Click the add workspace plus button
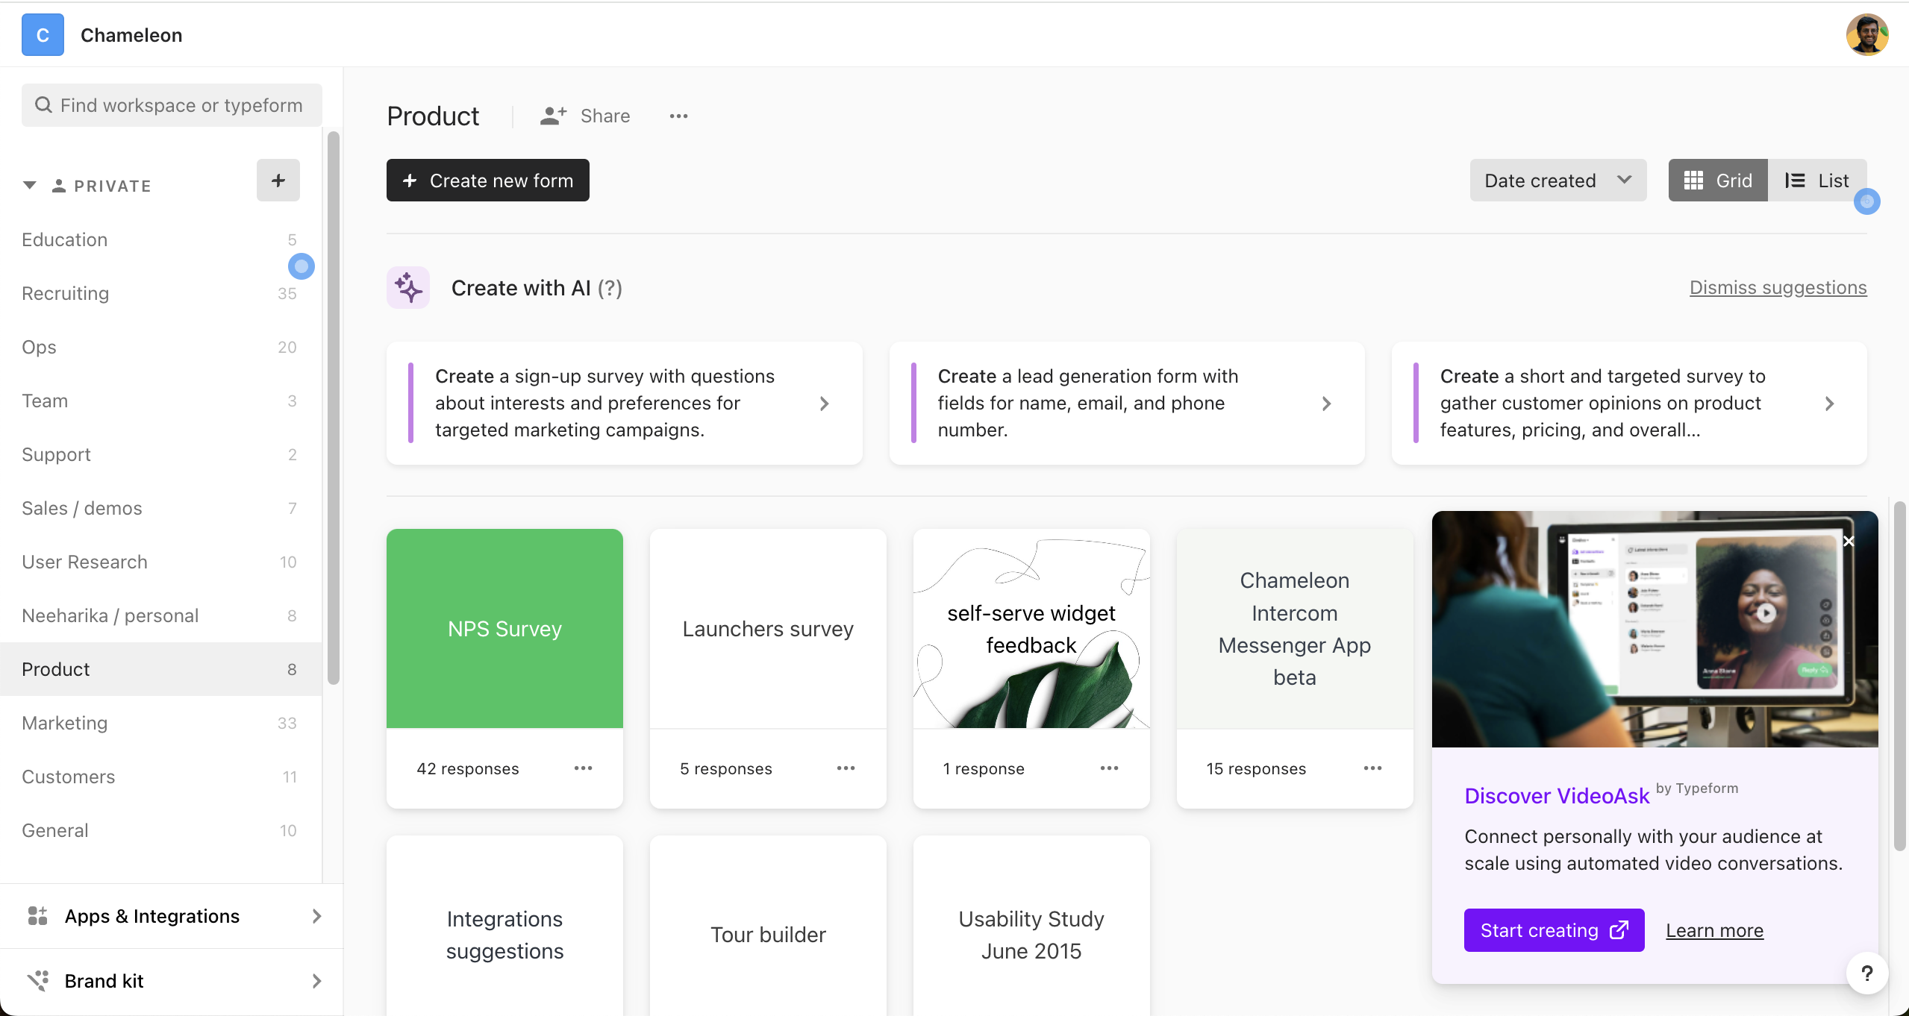1909x1016 pixels. pyautogui.click(x=278, y=181)
